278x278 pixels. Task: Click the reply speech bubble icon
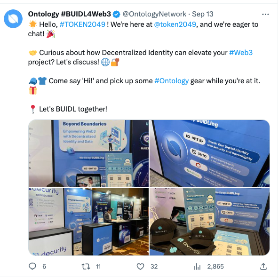[32, 266]
